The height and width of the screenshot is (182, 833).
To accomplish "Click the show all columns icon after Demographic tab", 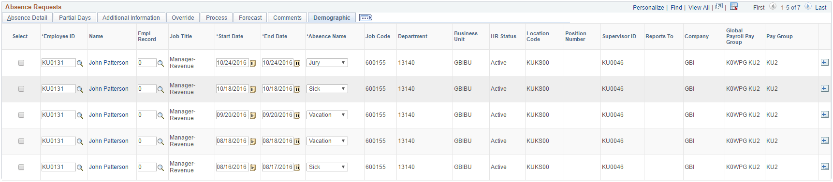I will tap(365, 18).
